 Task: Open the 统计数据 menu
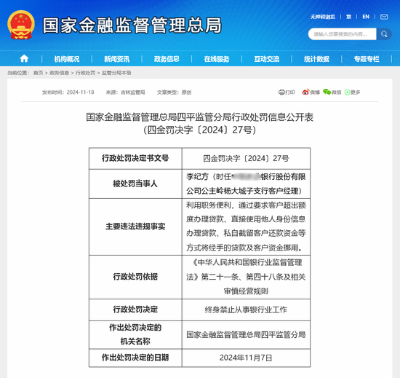click(x=316, y=59)
